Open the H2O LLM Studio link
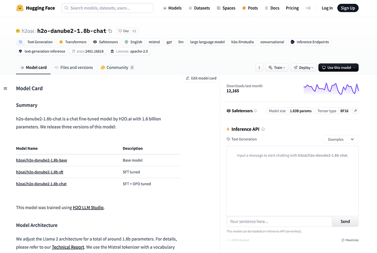 (x=88, y=207)
